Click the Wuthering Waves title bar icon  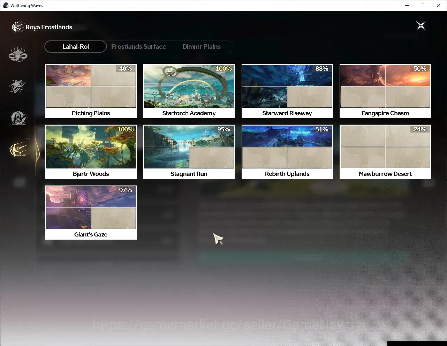pos(6,5)
